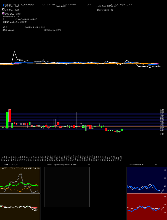Image resolution: width=167 pixels, height=220 pixels.
Task: Click the last green candlestick on the right
Action: 122,130
